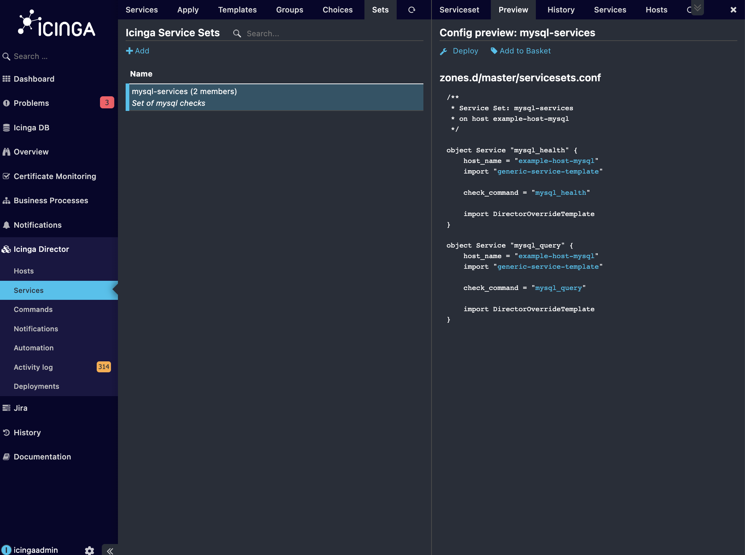This screenshot has width=745, height=555.
Task: Open the Templates tab
Action: 237,10
